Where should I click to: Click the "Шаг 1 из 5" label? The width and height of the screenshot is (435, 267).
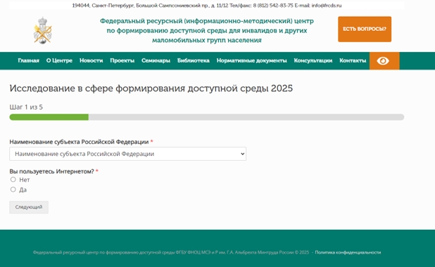tap(26, 108)
